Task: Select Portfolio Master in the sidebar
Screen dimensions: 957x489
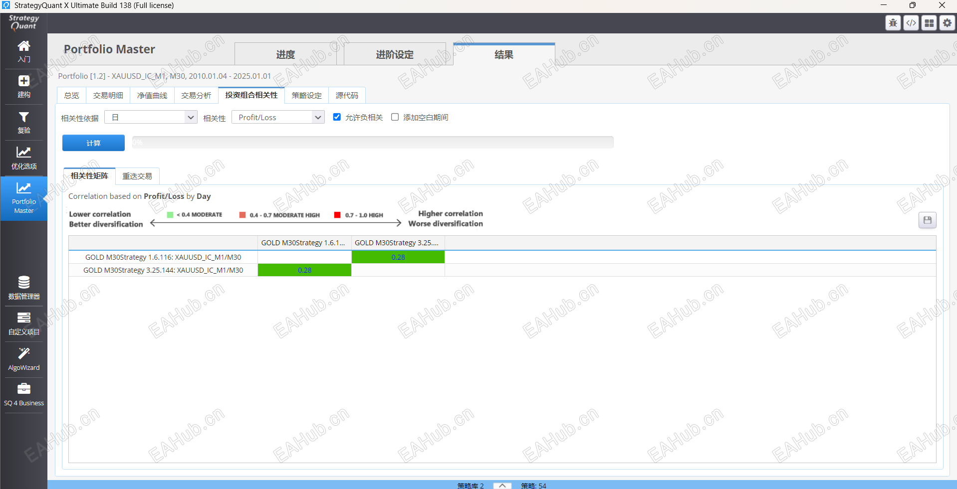Action: tap(24, 198)
